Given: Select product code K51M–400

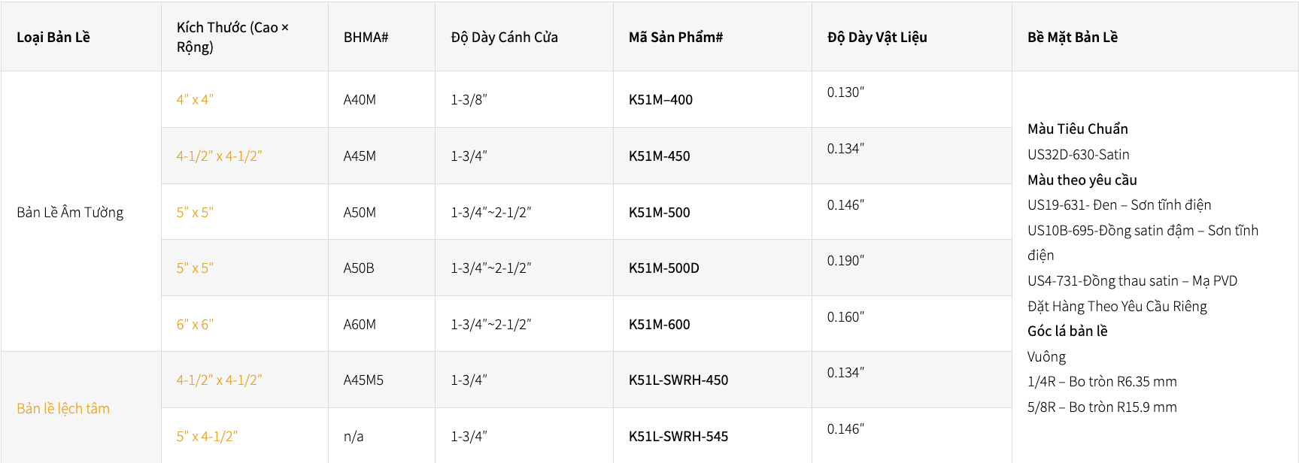Looking at the screenshot, I should click(660, 100).
